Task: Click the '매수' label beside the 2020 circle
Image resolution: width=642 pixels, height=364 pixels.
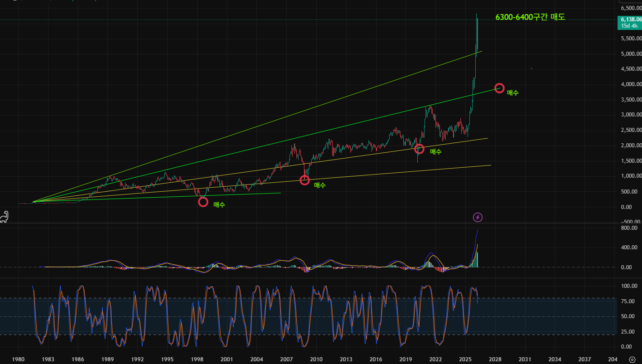Action: pyautogui.click(x=435, y=152)
